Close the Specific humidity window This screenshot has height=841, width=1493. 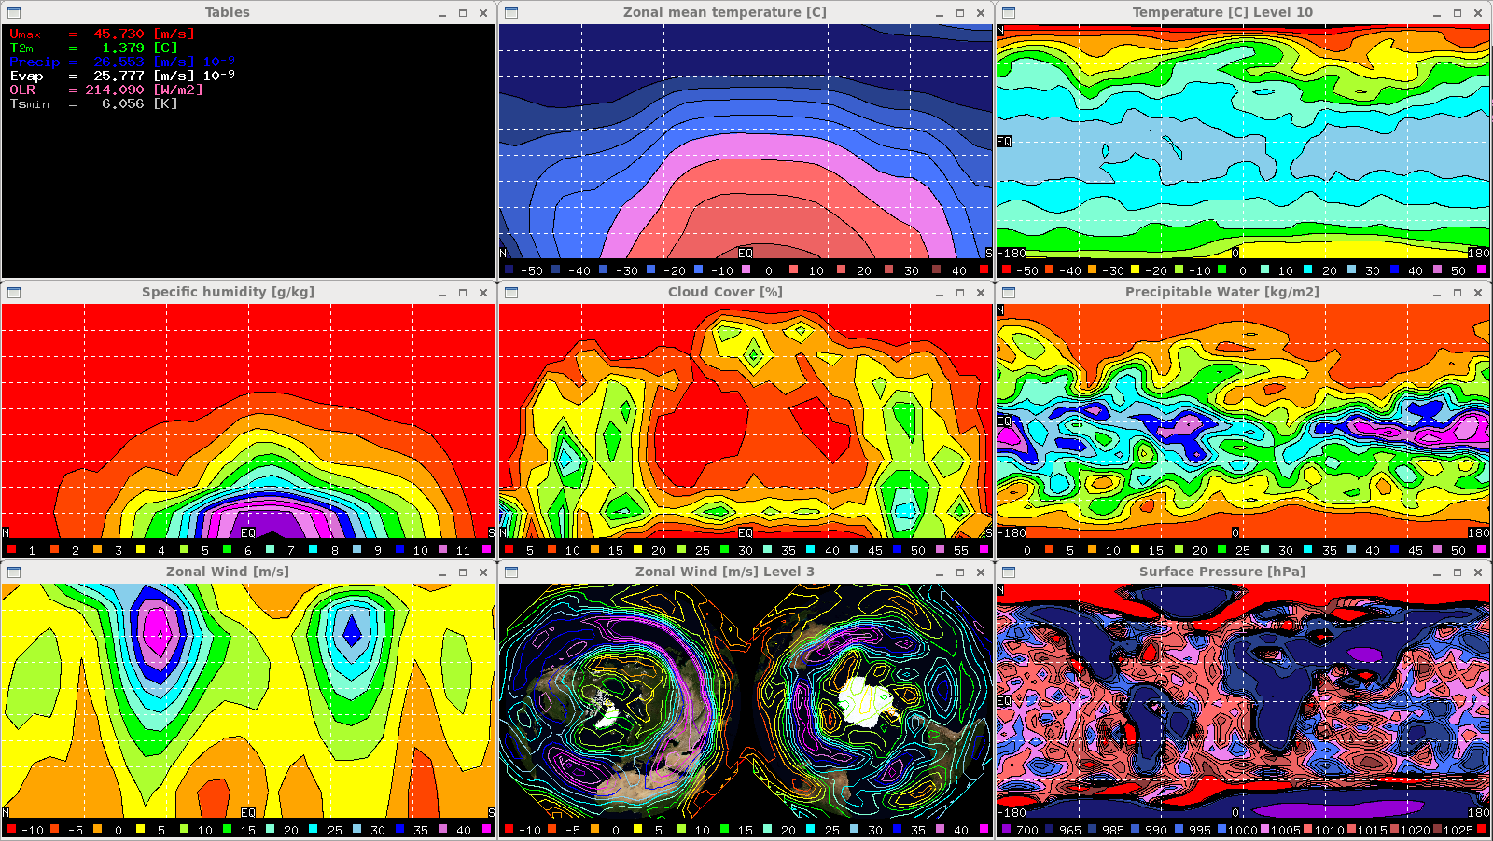(483, 293)
